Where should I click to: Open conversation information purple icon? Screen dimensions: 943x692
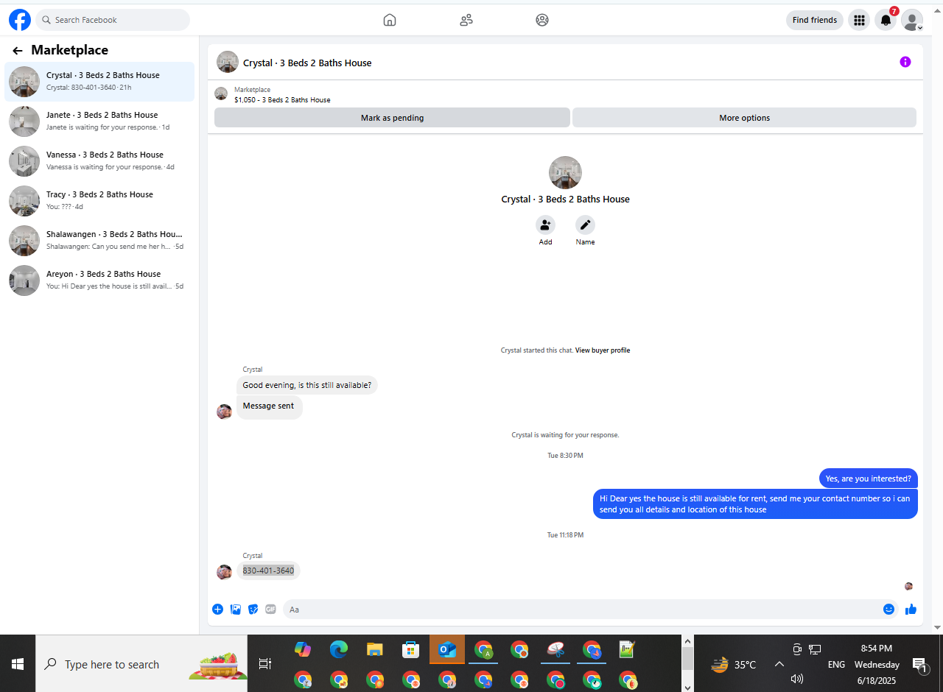(905, 62)
